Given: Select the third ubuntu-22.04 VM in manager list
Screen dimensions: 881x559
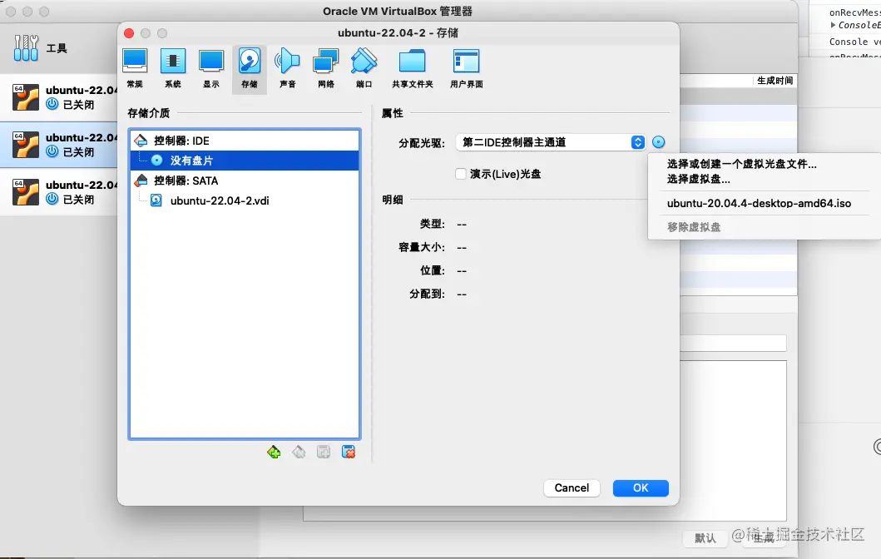Looking at the screenshot, I should click(59, 192).
